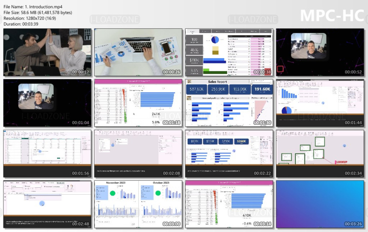Select the webcam thumbnail at 00:01:04
The height and width of the screenshot is (232, 368).
47,103
